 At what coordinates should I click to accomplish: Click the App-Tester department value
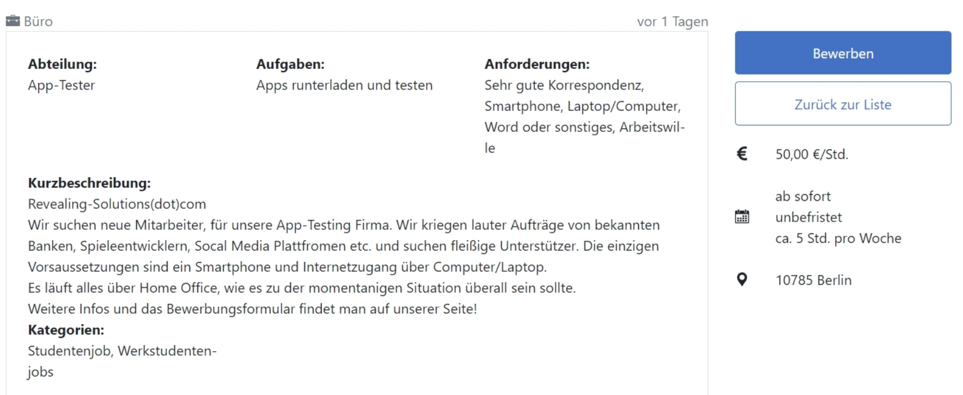point(62,86)
